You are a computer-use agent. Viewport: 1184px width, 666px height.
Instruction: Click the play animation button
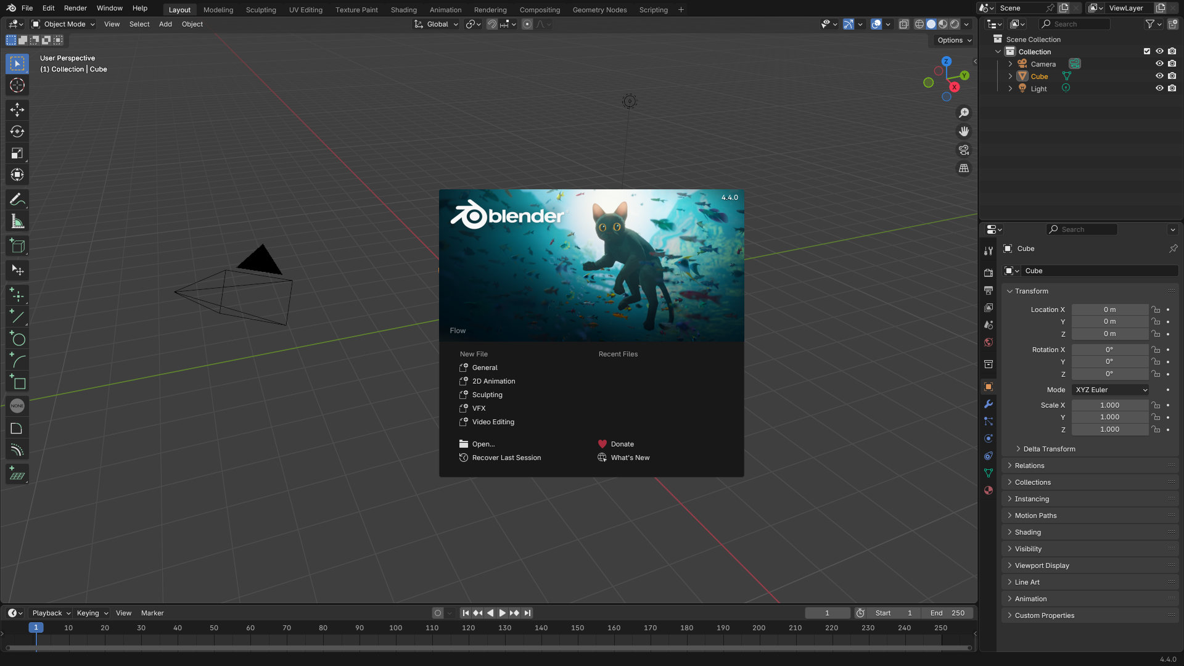tap(502, 613)
